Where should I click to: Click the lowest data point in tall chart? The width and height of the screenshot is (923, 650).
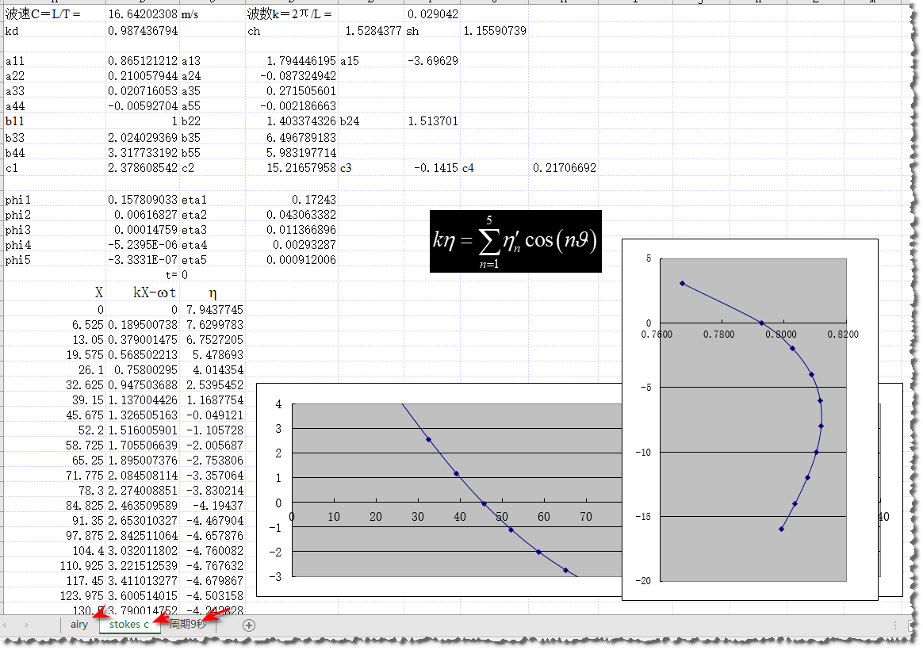click(782, 529)
